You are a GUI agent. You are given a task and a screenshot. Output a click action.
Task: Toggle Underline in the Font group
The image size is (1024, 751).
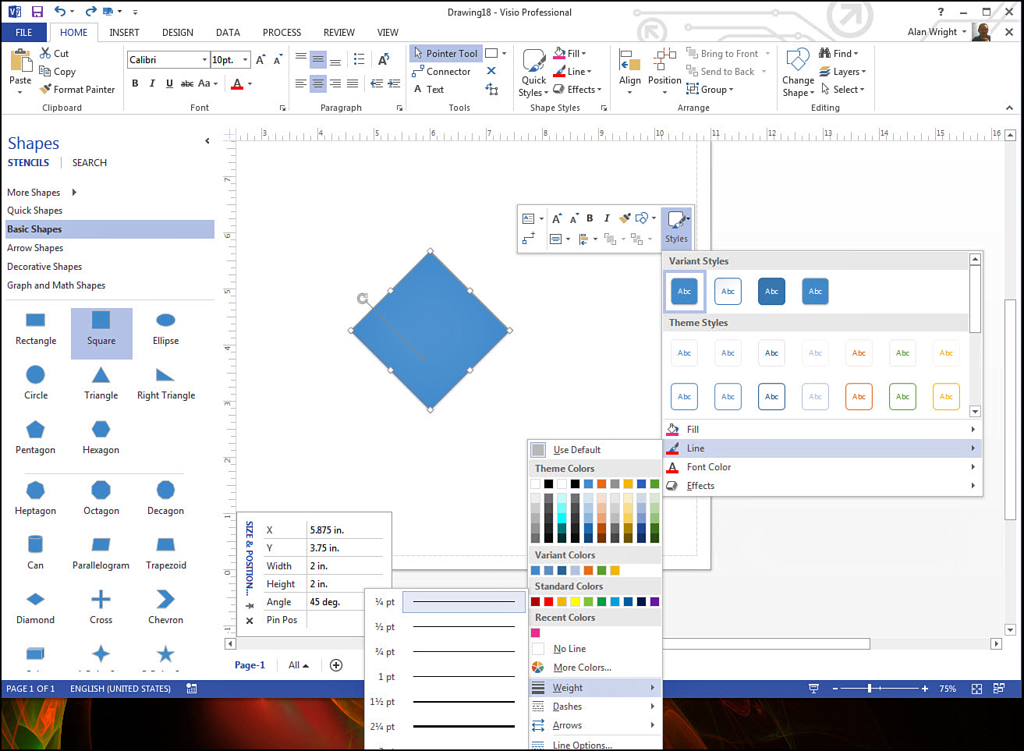pyautogui.click(x=169, y=83)
